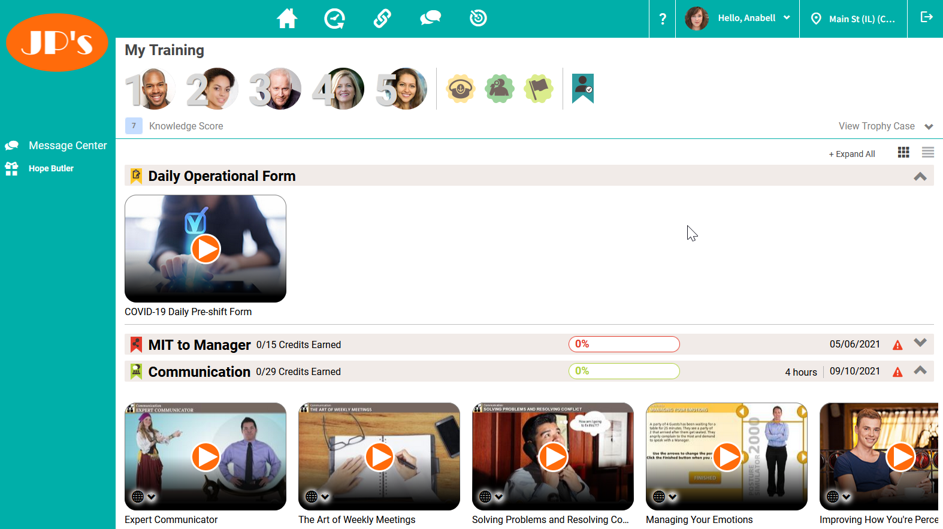Image resolution: width=943 pixels, height=529 pixels.
Task: Go to the Home page icon
Action: pos(287,19)
